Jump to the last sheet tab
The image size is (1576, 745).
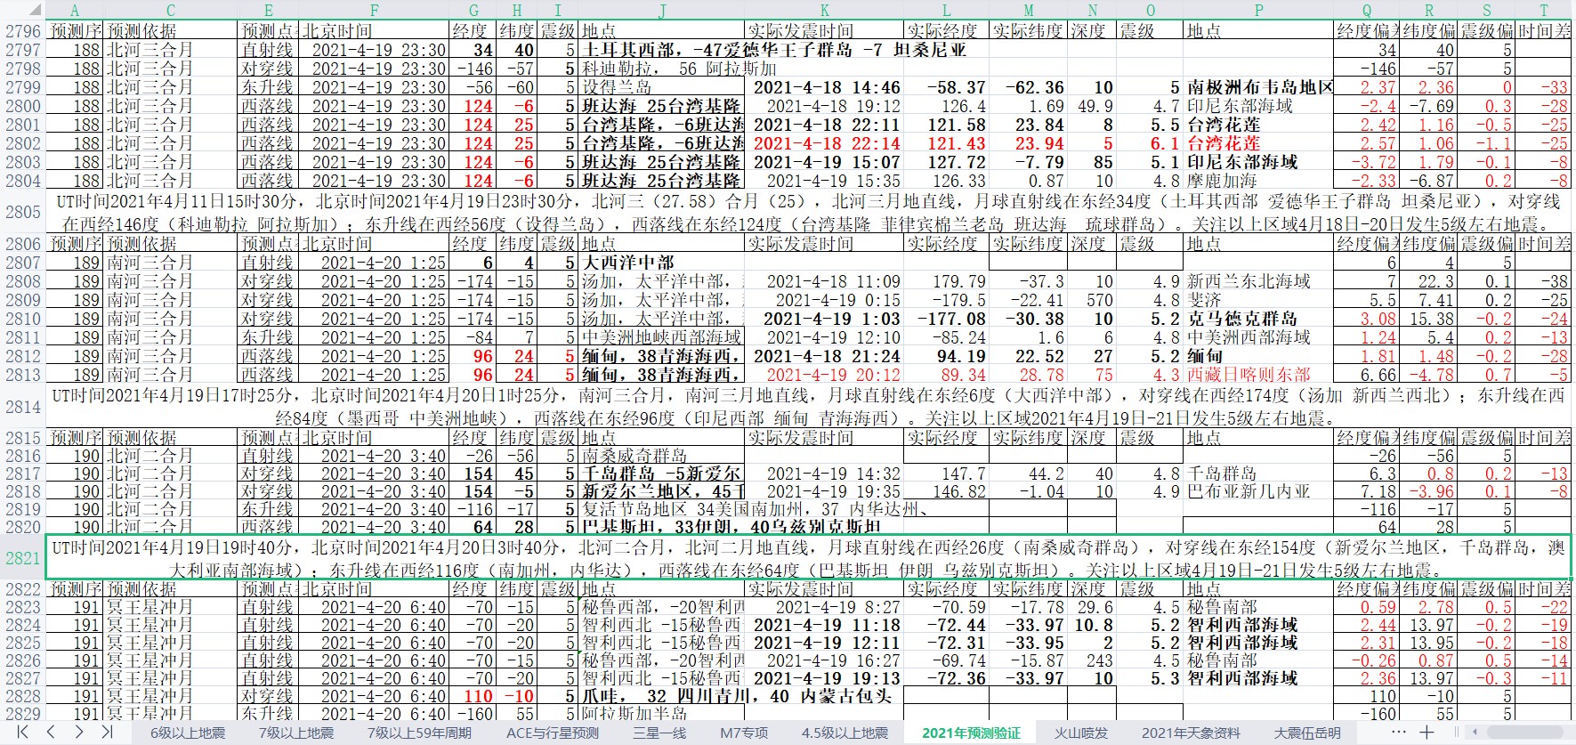point(107,732)
